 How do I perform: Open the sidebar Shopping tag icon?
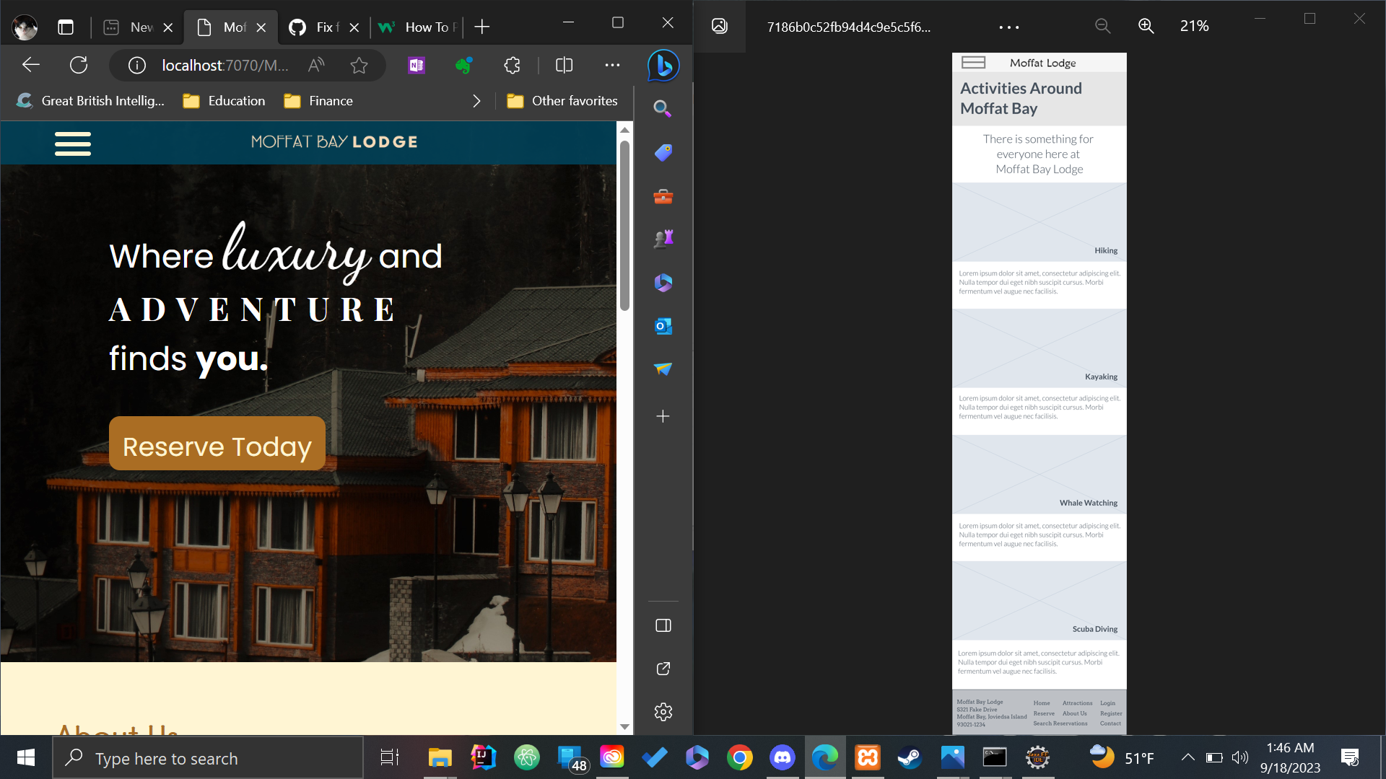coord(663,153)
